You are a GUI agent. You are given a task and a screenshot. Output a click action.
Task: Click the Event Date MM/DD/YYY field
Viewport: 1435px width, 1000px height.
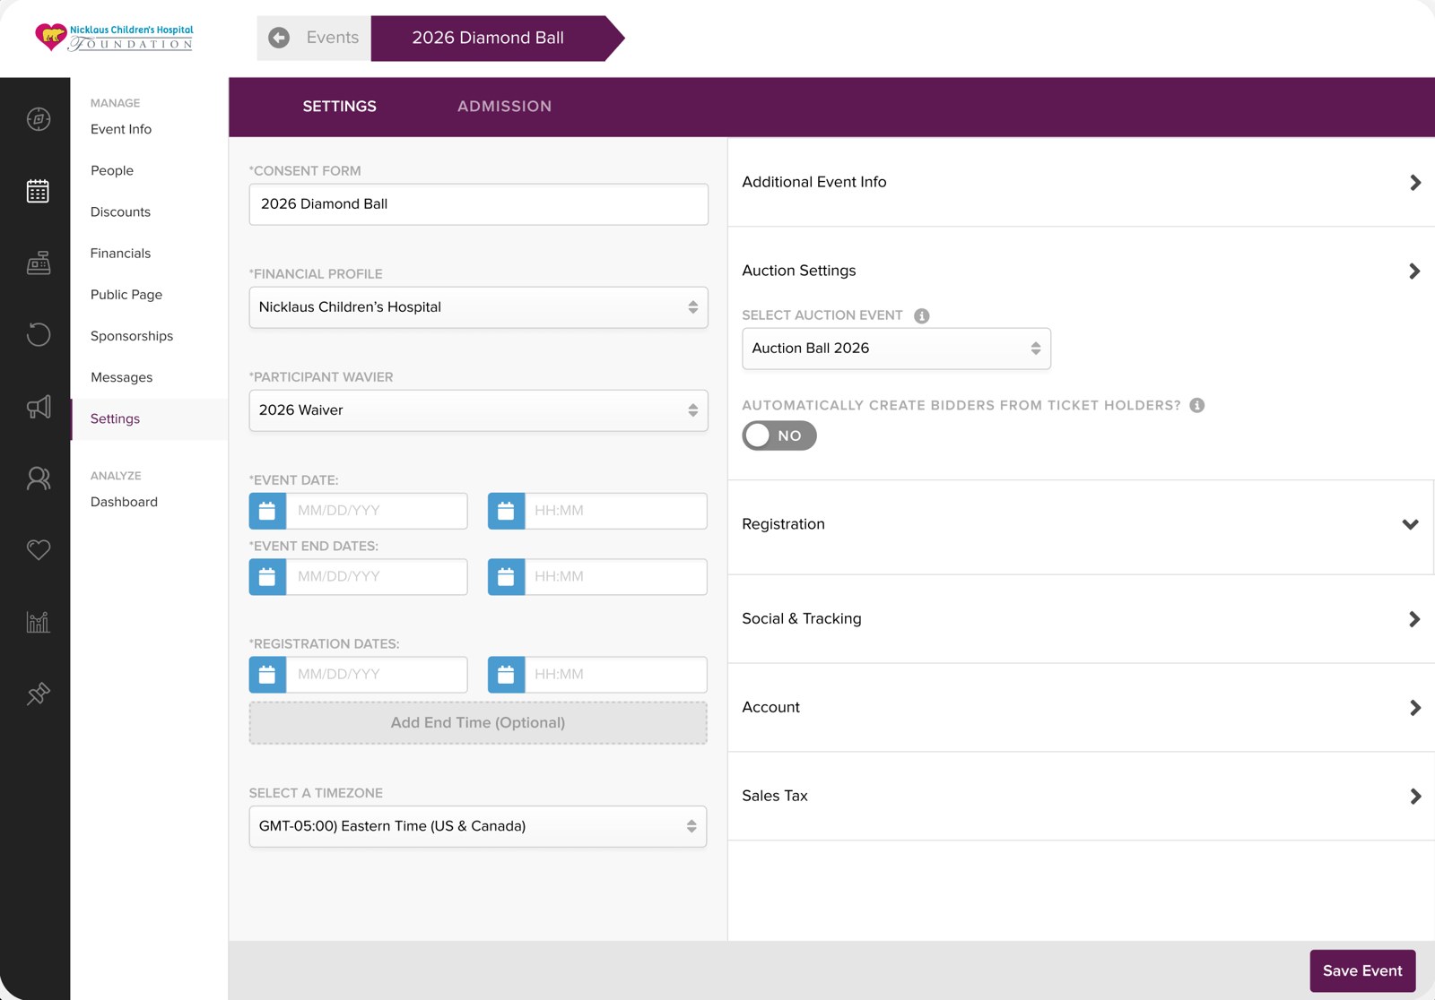377,511
